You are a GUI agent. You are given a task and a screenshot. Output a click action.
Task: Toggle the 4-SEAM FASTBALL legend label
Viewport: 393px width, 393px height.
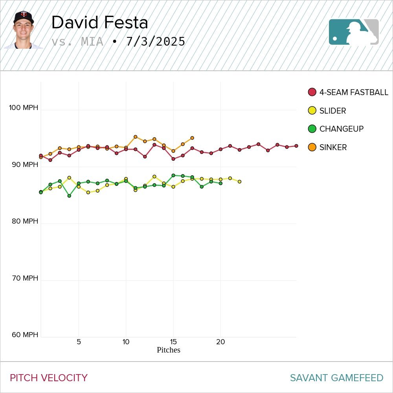pos(353,92)
